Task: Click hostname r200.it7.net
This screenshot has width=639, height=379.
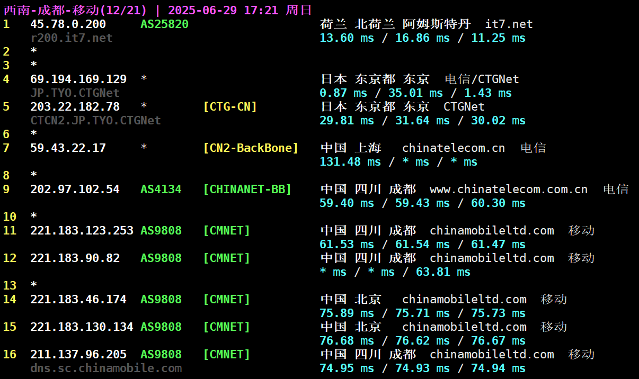Action: coord(72,38)
